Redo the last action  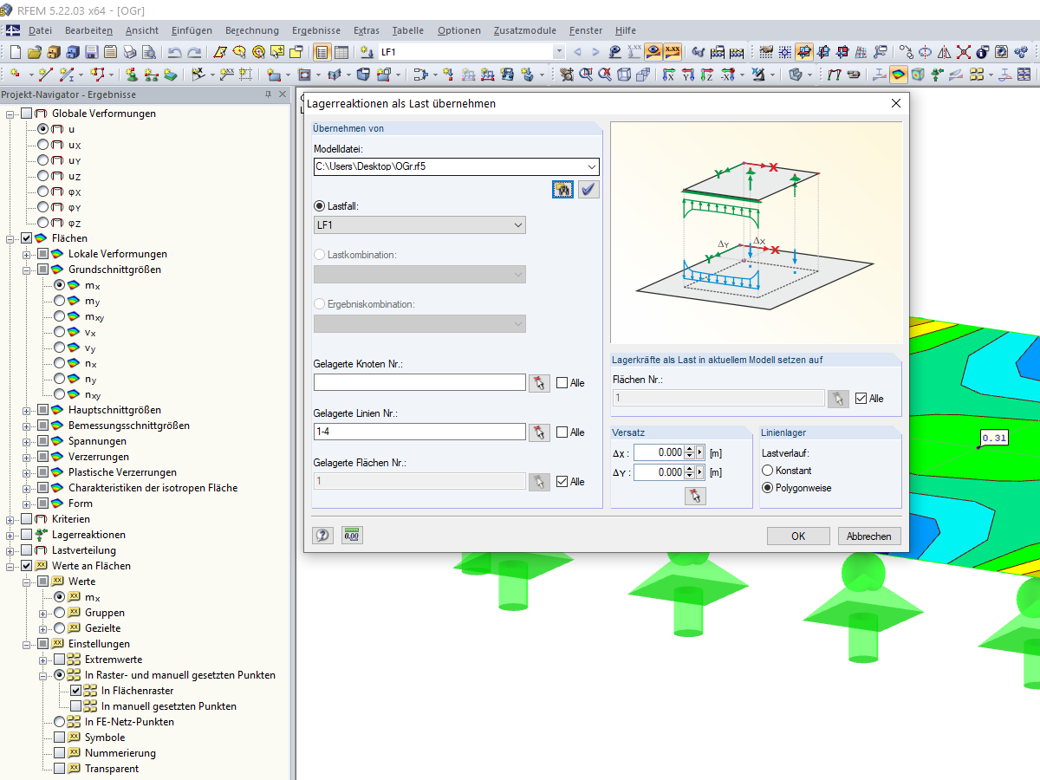(x=194, y=52)
